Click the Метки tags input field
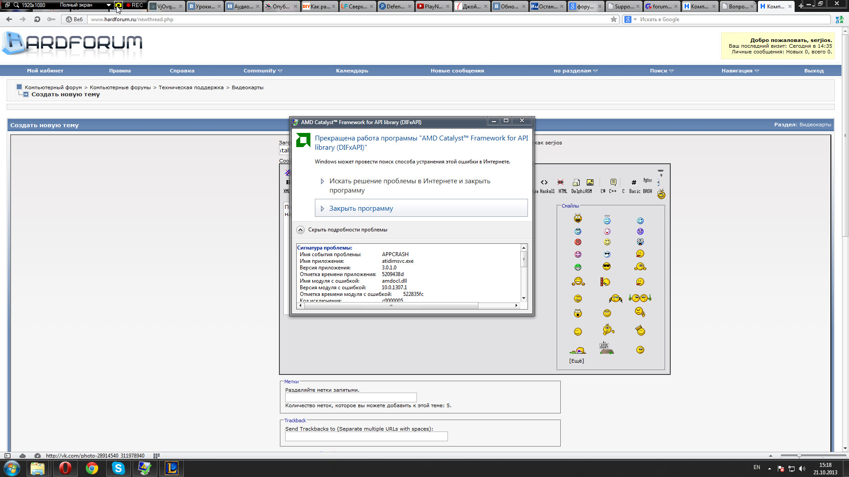 click(x=351, y=397)
